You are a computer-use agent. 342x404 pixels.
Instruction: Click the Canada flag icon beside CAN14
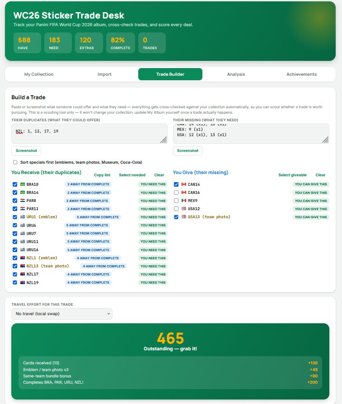point(184,184)
